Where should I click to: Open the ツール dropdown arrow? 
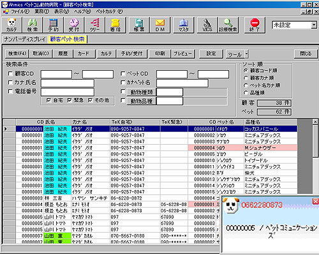click(246, 54)
